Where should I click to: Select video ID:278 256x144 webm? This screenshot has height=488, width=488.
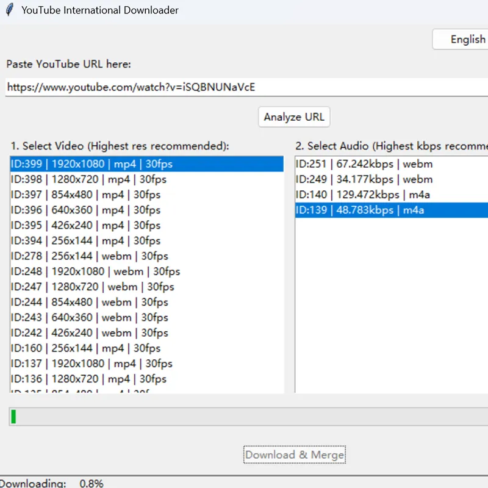pyautogui.click(x=147, y=256)
